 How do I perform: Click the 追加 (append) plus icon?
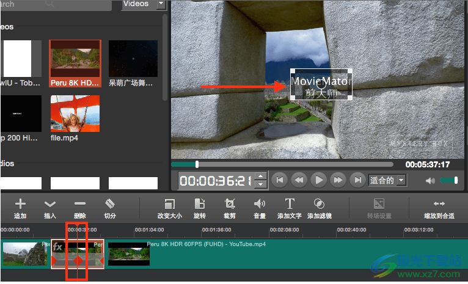point(20,204)
